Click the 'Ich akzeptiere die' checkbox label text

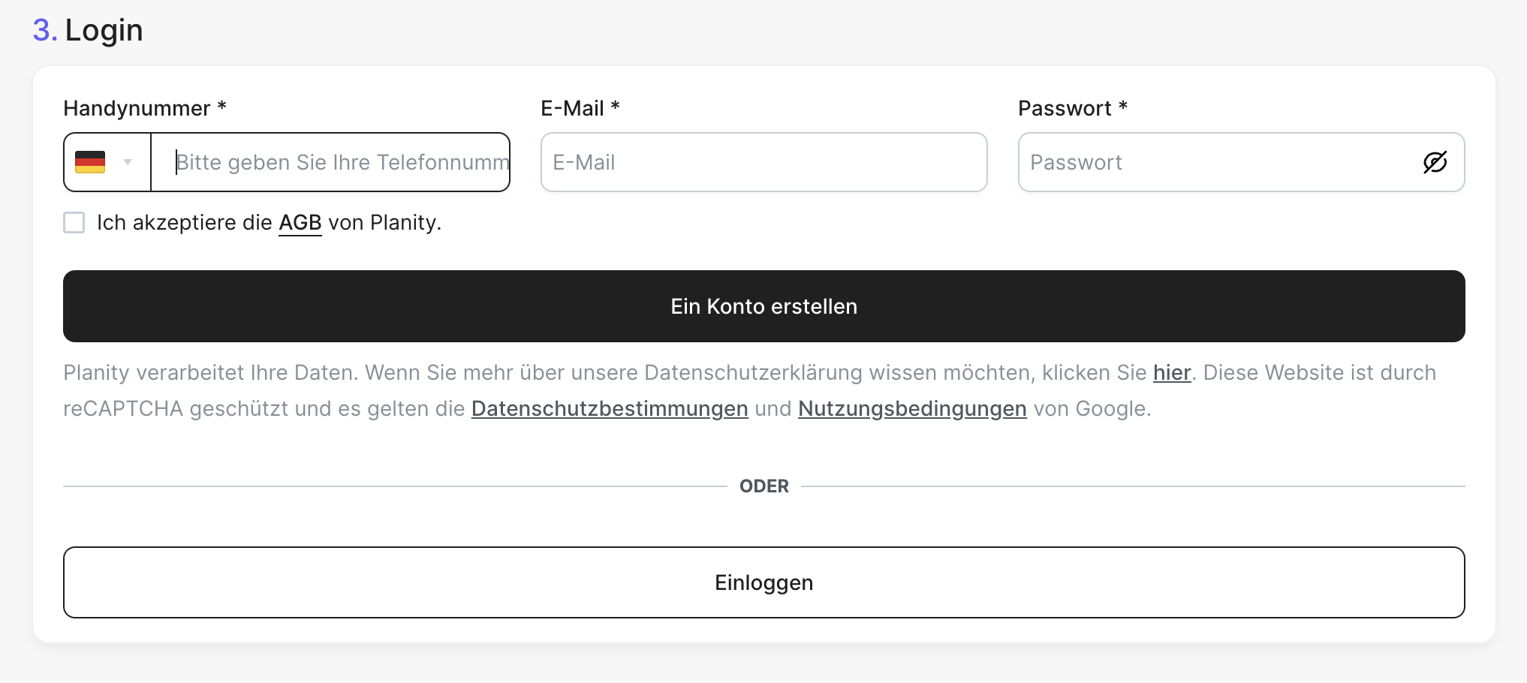(x=185, y=223)
